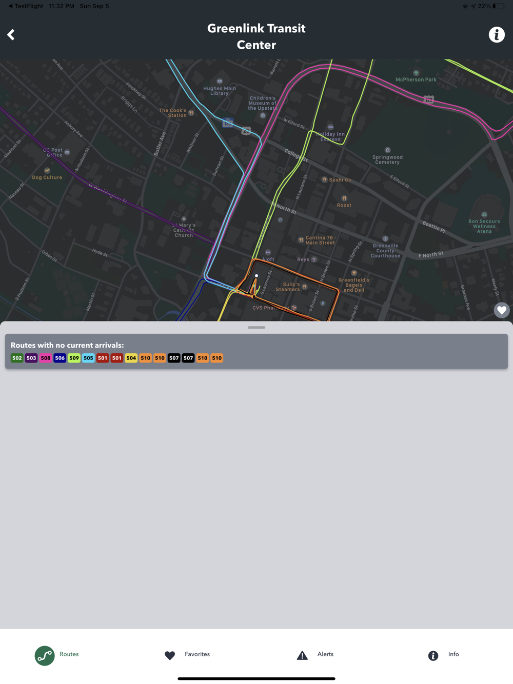Toggle the favorite heart on the map

pyautogui.click(x=502, y=310)
